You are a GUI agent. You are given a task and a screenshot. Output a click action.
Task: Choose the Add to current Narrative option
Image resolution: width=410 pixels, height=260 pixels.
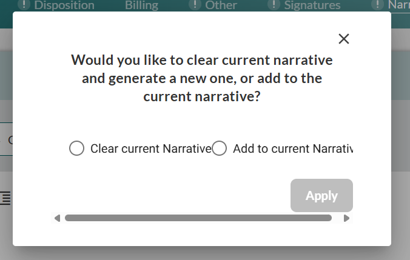click(x=220, y=148)
